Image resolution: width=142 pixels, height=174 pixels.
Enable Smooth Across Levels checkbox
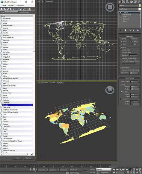121,58
